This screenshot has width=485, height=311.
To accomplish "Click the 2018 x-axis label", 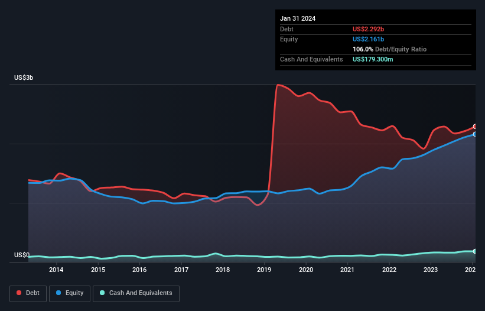I will pos(223,270).
